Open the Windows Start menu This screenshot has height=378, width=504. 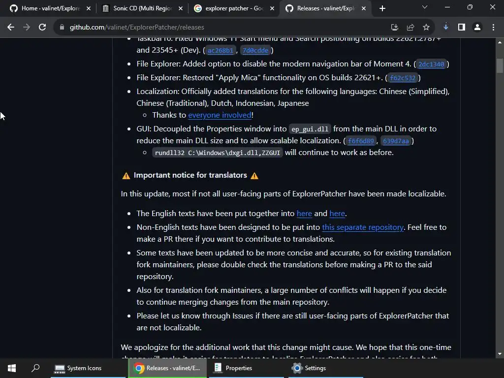point(12,368)
